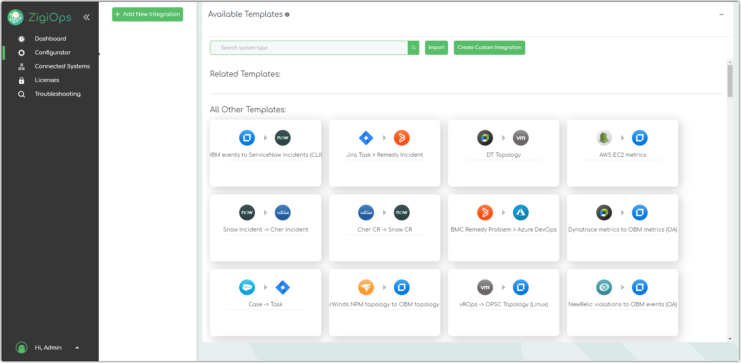Click the SolarWinds icon in NPM topology card
The height and width of the screenshot is (363, 741).
pos(366,287)
